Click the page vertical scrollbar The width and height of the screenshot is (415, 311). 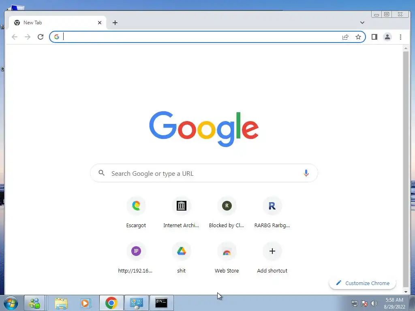click(406, 169)
